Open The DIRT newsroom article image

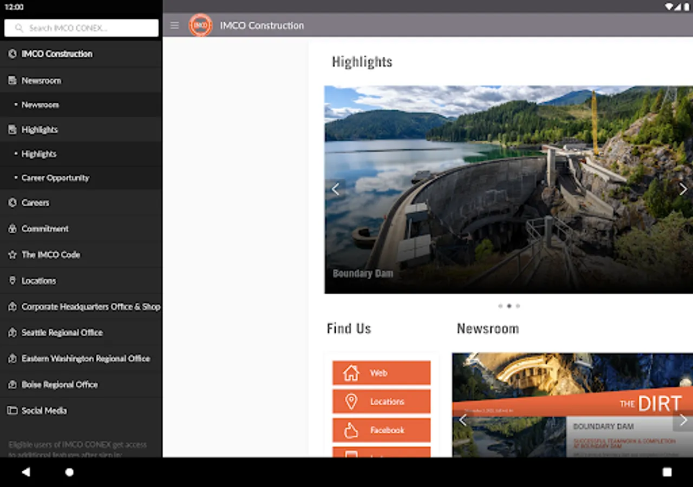[x=572, y=405]
